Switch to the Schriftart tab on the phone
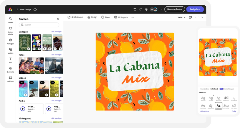This screenshot has height=128, width=240. coord(214,89)
